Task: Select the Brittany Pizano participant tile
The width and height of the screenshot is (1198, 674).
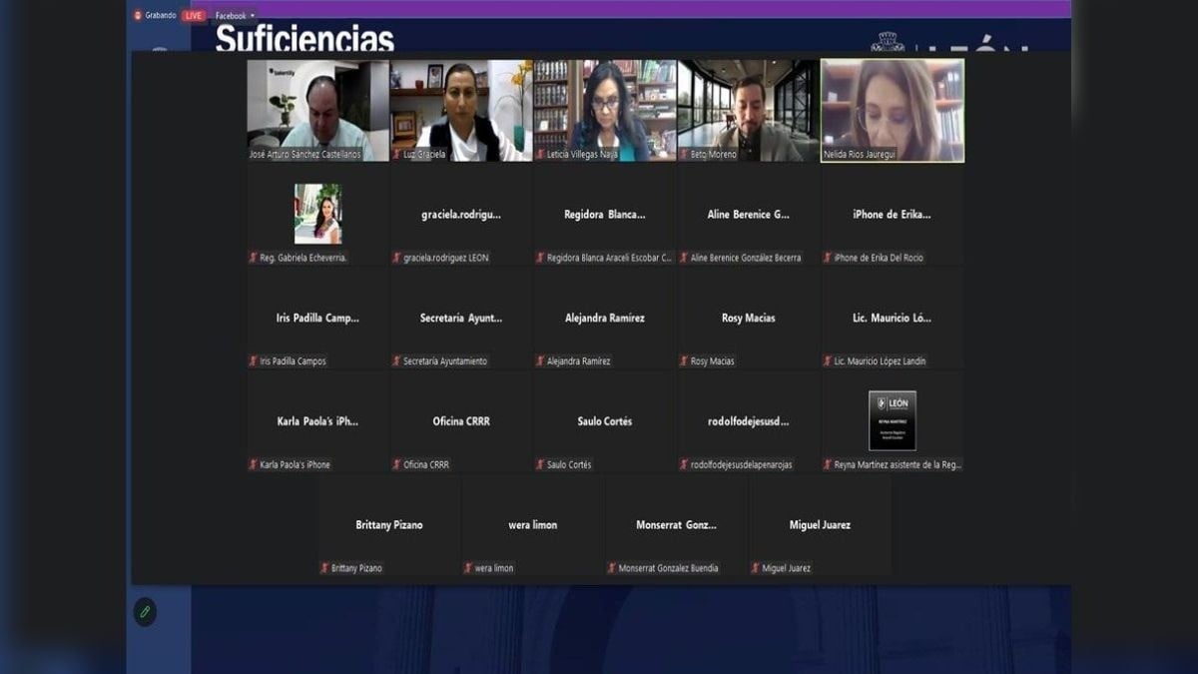Action: 389,525
